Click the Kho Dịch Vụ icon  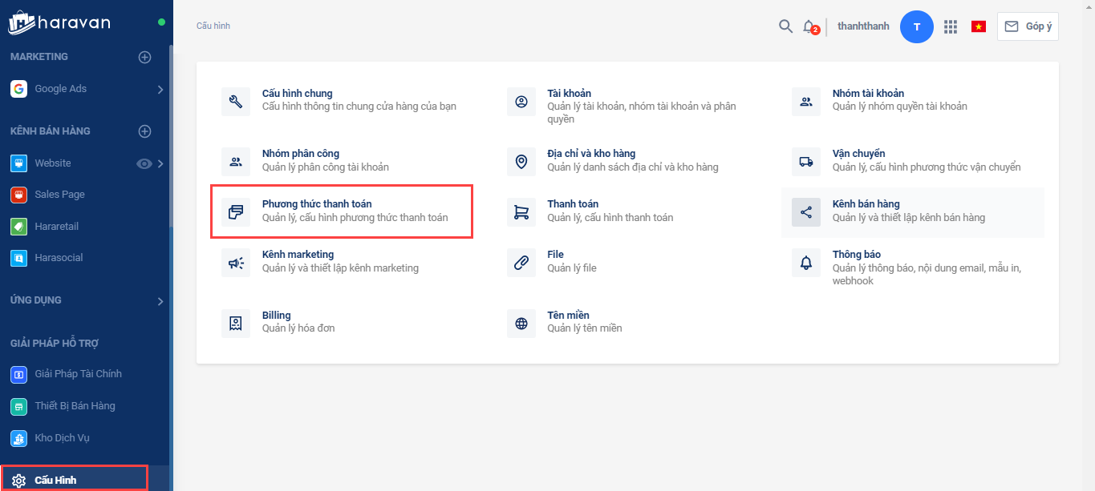(18, 438)
